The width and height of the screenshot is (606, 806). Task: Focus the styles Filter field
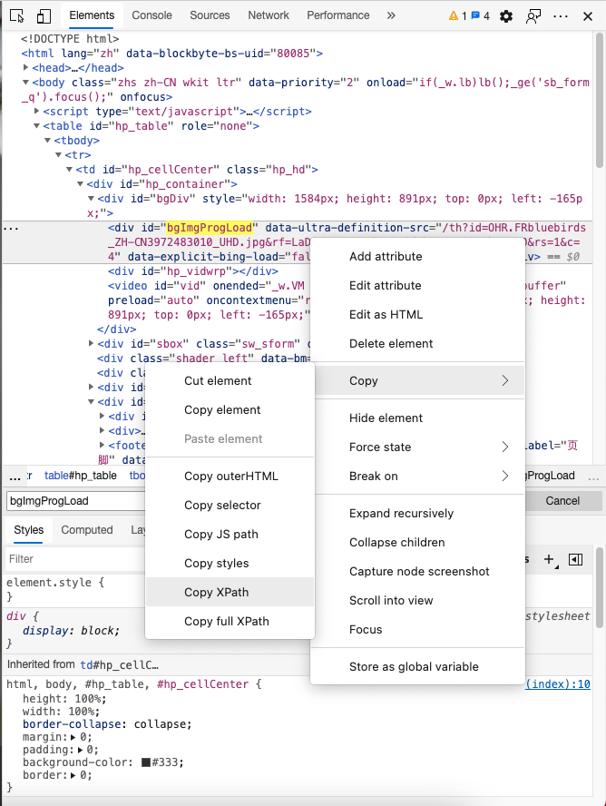(76, 559)
